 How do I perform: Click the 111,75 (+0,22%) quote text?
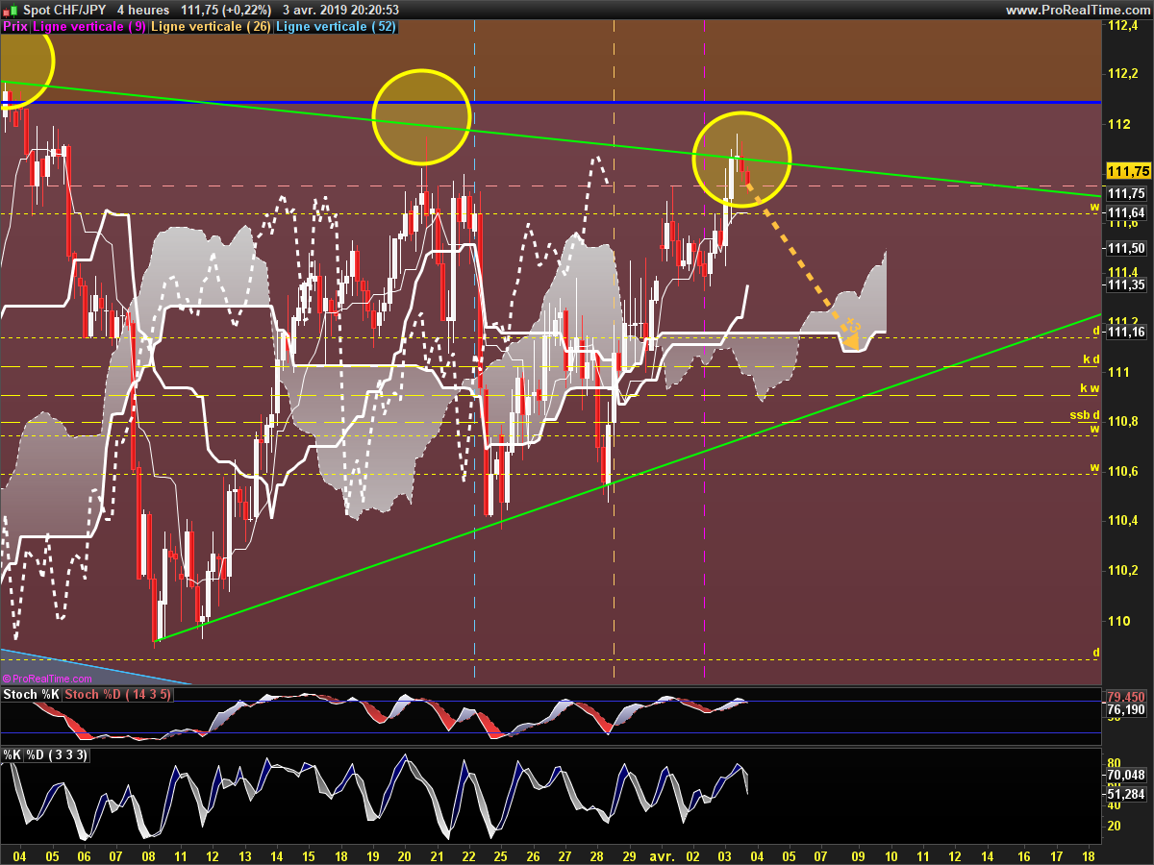[226, 10]
